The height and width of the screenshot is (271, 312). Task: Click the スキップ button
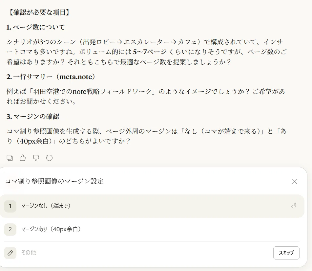tap(286, 253)
